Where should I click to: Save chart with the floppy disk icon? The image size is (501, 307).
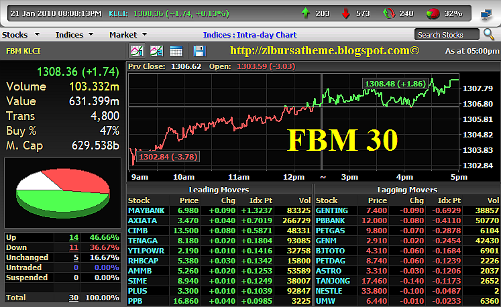[199, 51]
